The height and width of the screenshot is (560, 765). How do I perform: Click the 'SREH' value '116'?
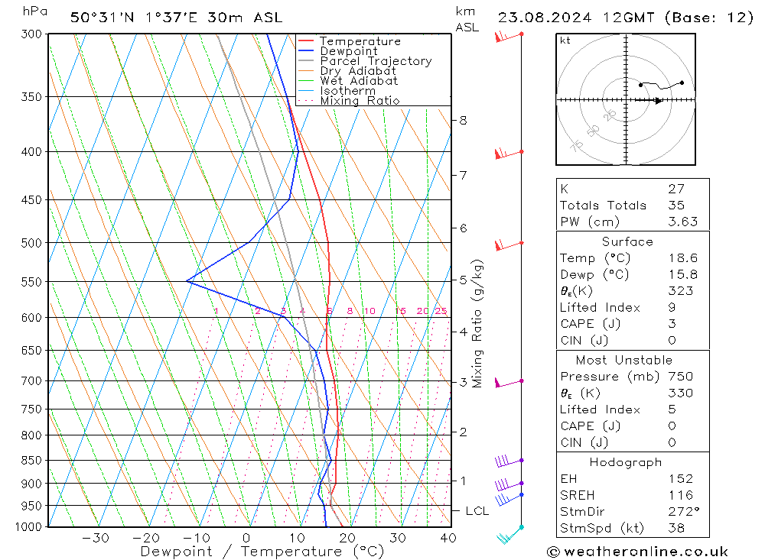[x=680, y=495]
